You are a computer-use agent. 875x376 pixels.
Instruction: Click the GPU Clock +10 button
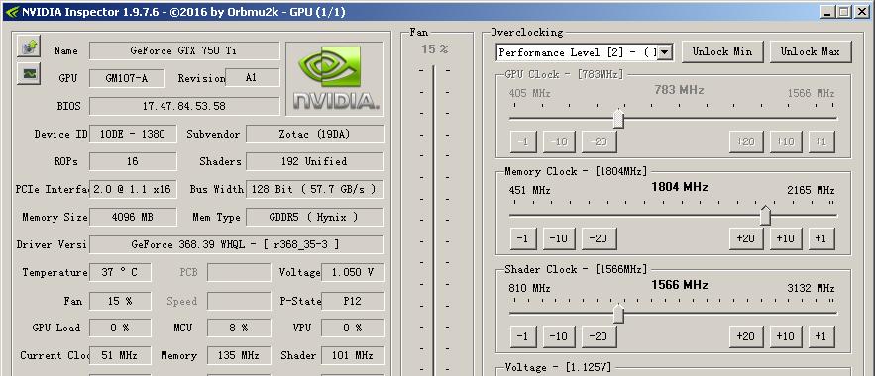coord(786,141)
